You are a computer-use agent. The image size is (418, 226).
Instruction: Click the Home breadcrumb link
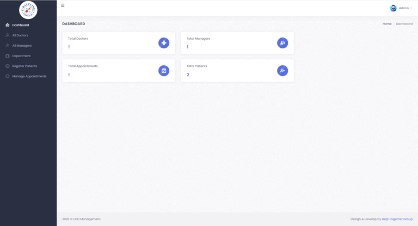point(387,24)
